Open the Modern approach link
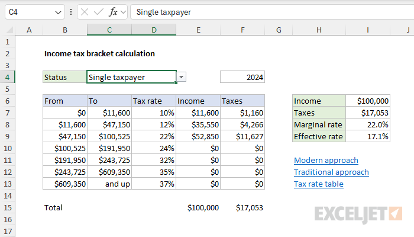414x237 pixels. [x=326, y=160]
